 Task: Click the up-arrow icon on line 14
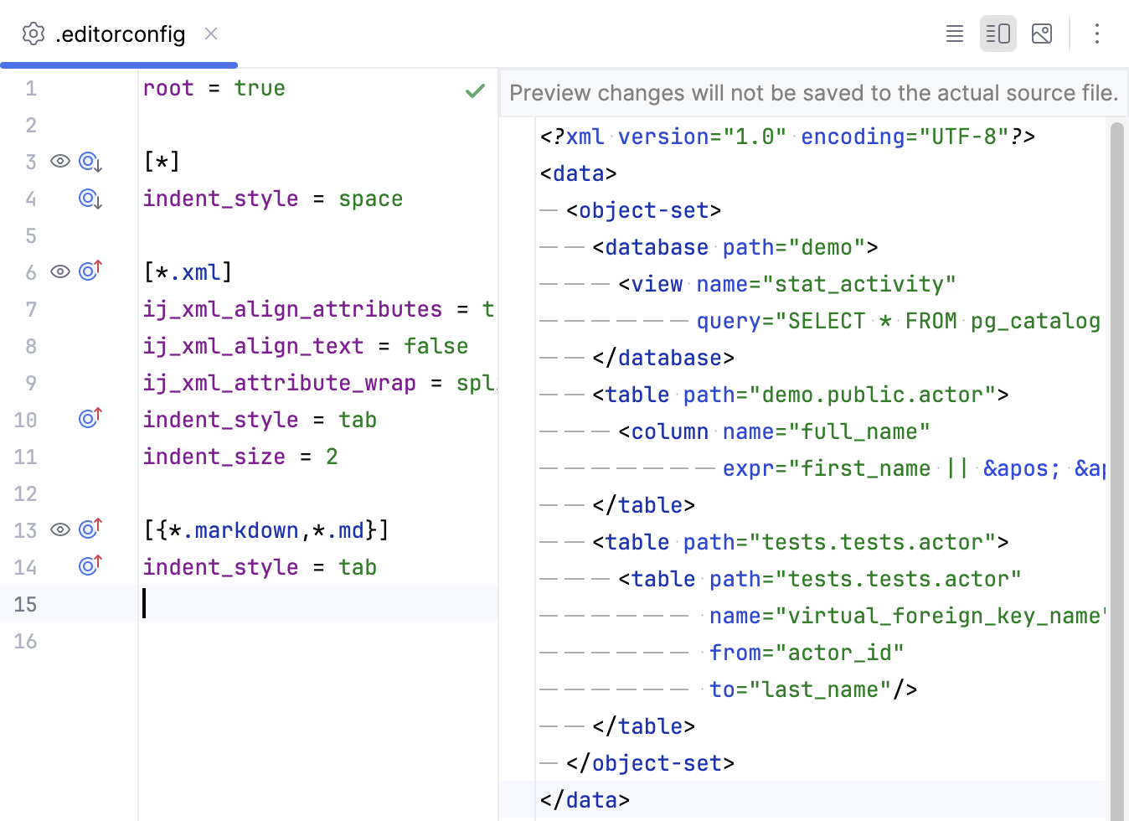(90, 566)
